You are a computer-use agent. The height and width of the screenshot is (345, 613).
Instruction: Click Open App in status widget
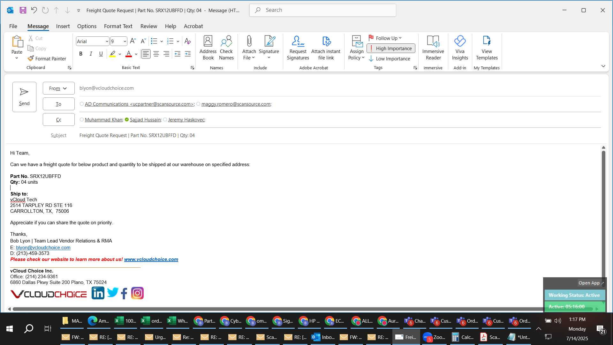591,283
